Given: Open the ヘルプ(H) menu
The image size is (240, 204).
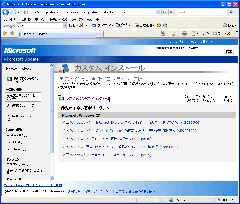Looking at the screenshot, I should point(93,20).
